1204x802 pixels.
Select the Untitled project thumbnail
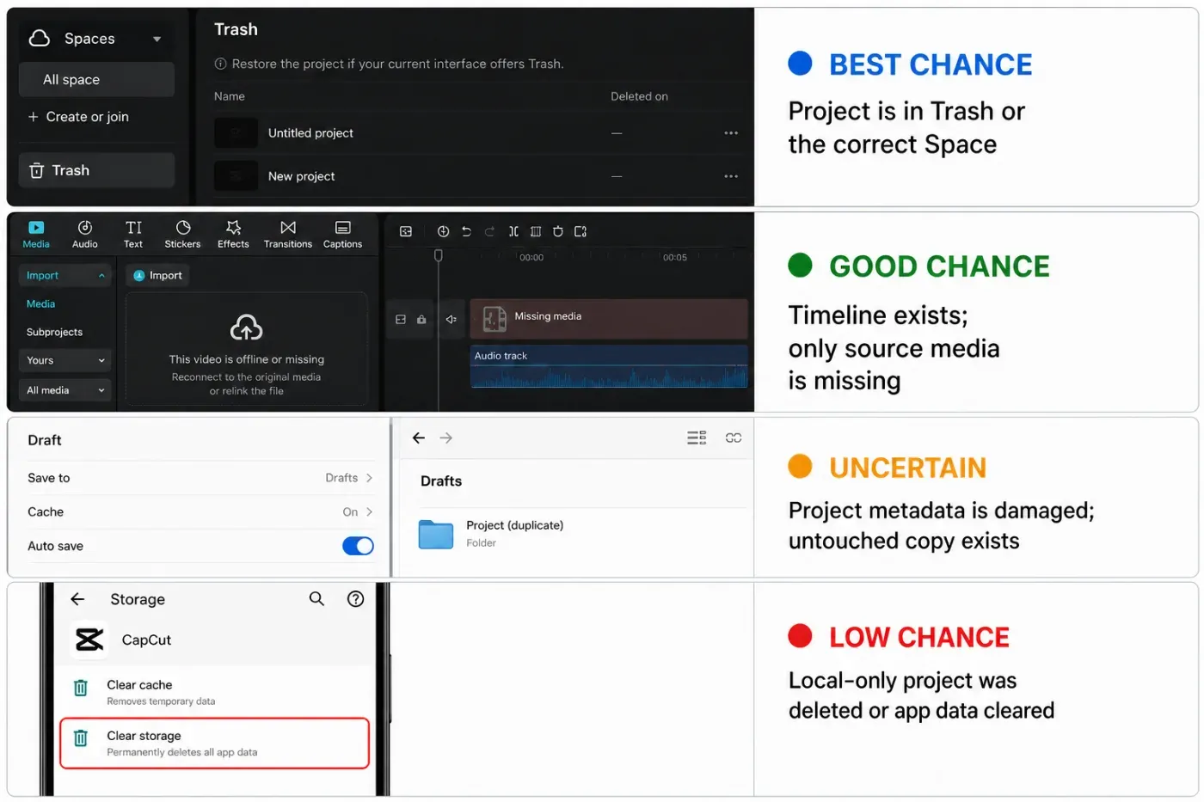(x=236, y=133)
